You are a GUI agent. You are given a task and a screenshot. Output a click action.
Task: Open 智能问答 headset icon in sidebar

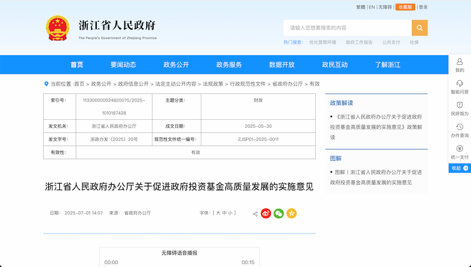click(x=460, y=84)
